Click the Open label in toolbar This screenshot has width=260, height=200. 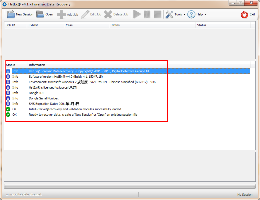point(49,14)
